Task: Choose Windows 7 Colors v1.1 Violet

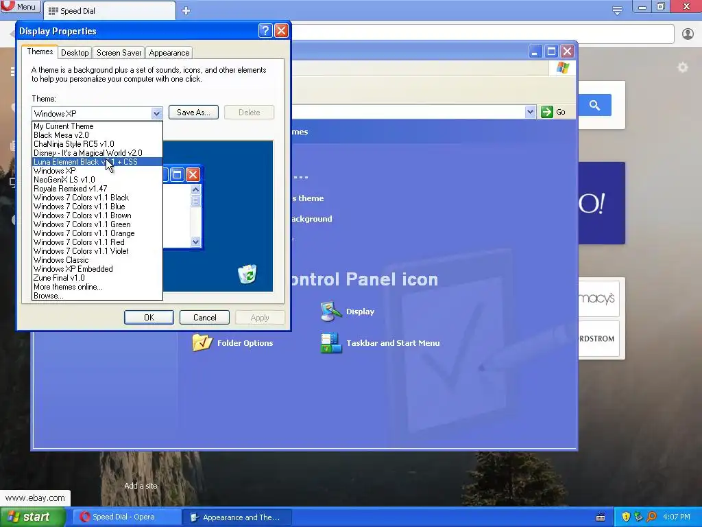Action: 97,251
